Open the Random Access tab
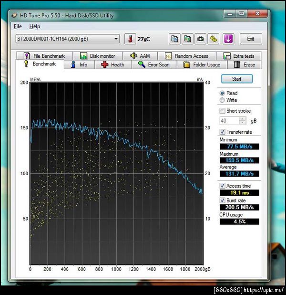This screenshot has width=286, height=295. point(187,56)
